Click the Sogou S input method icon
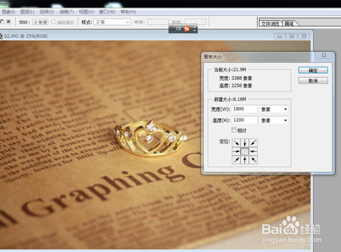The height and width of the screenshot is (252, 341). click(187, 29)
